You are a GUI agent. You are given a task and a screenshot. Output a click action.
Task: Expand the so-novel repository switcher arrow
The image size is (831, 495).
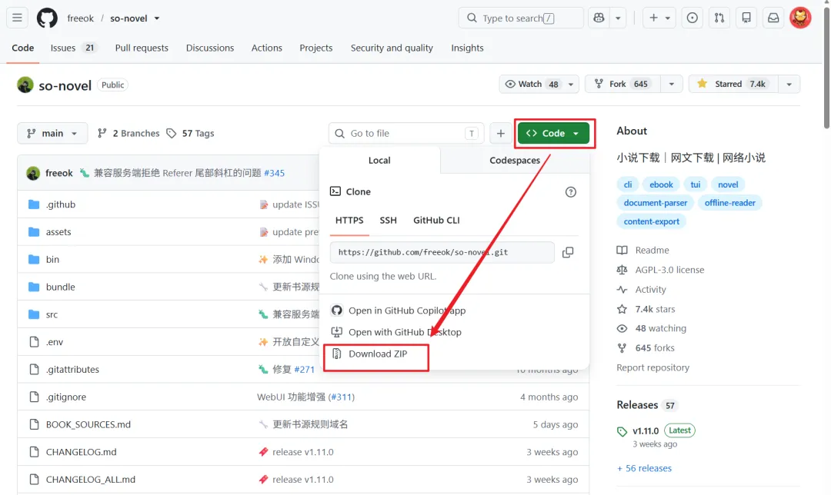[157, 18]
